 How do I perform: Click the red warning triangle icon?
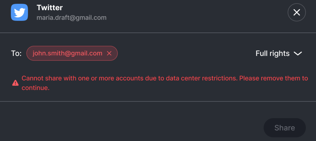[x=15, y=83]
